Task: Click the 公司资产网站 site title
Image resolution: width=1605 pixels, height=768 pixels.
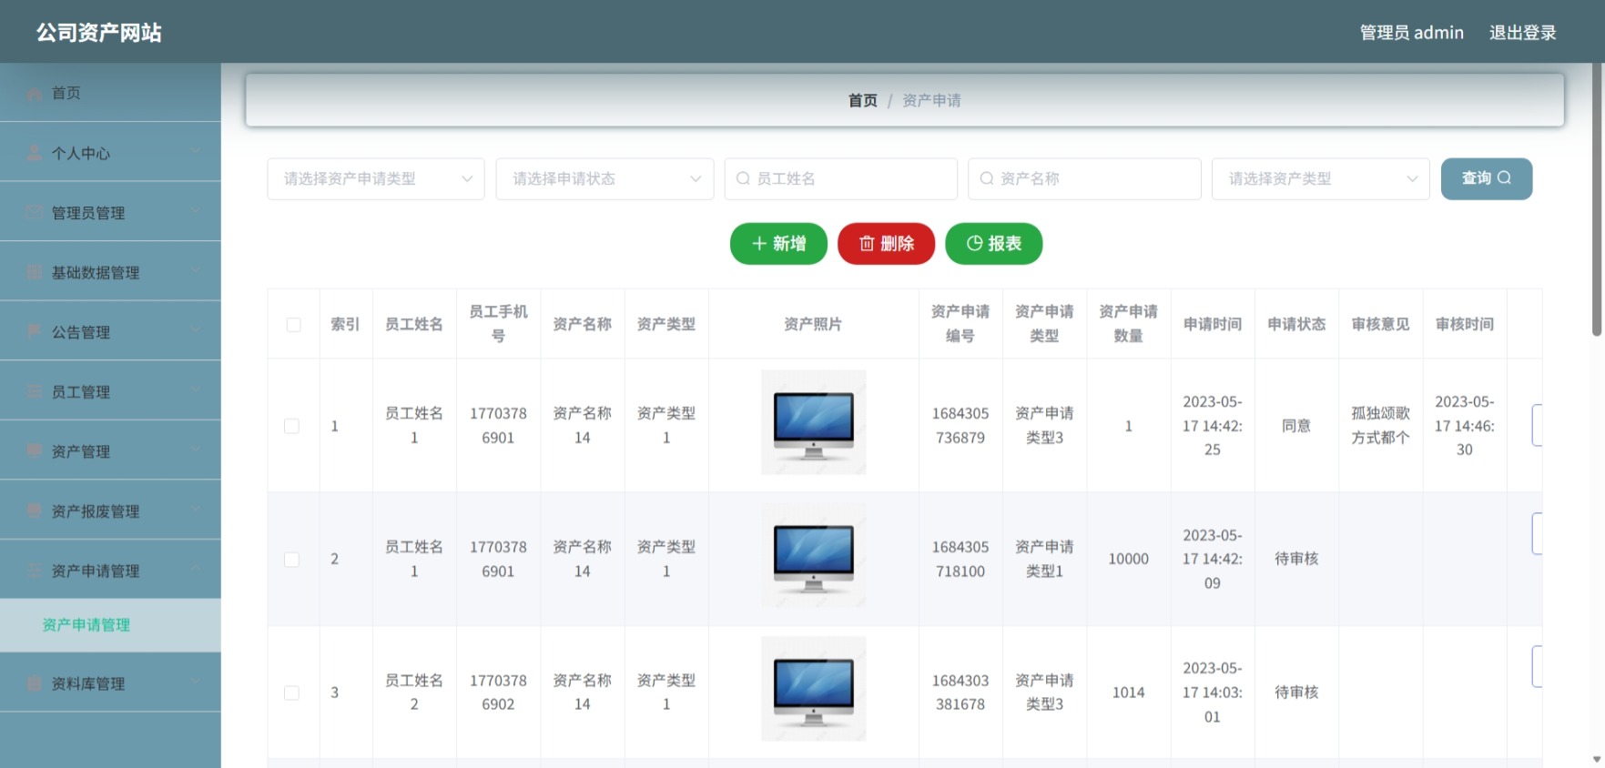Action: [x=98, y=33]
